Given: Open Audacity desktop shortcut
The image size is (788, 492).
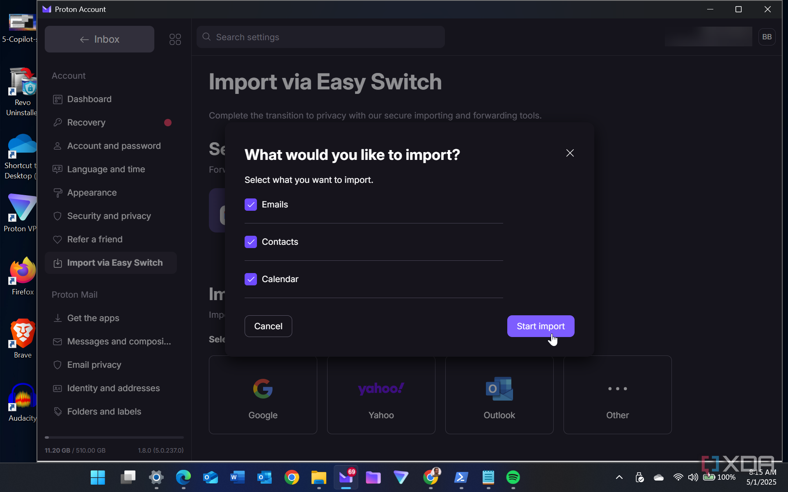Looking at the screenshot, I should coord(23,403).
